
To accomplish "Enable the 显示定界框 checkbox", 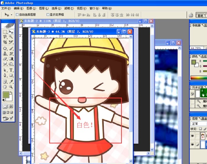I will (x=48, y=15).
